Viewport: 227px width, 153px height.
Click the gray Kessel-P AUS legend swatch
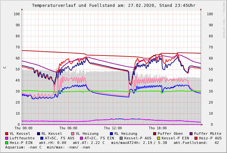(121, 138)
